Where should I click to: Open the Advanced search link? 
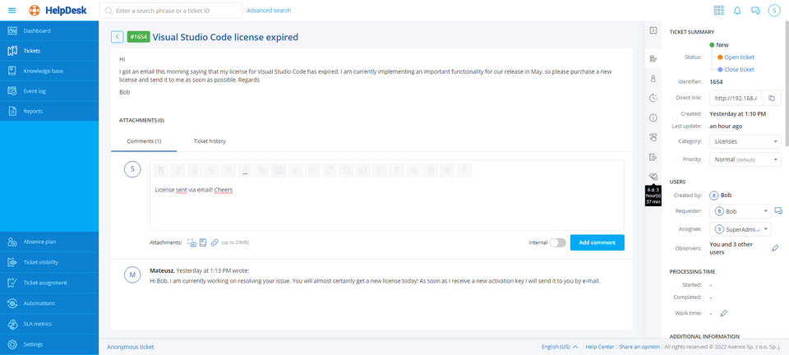[268, 11]
